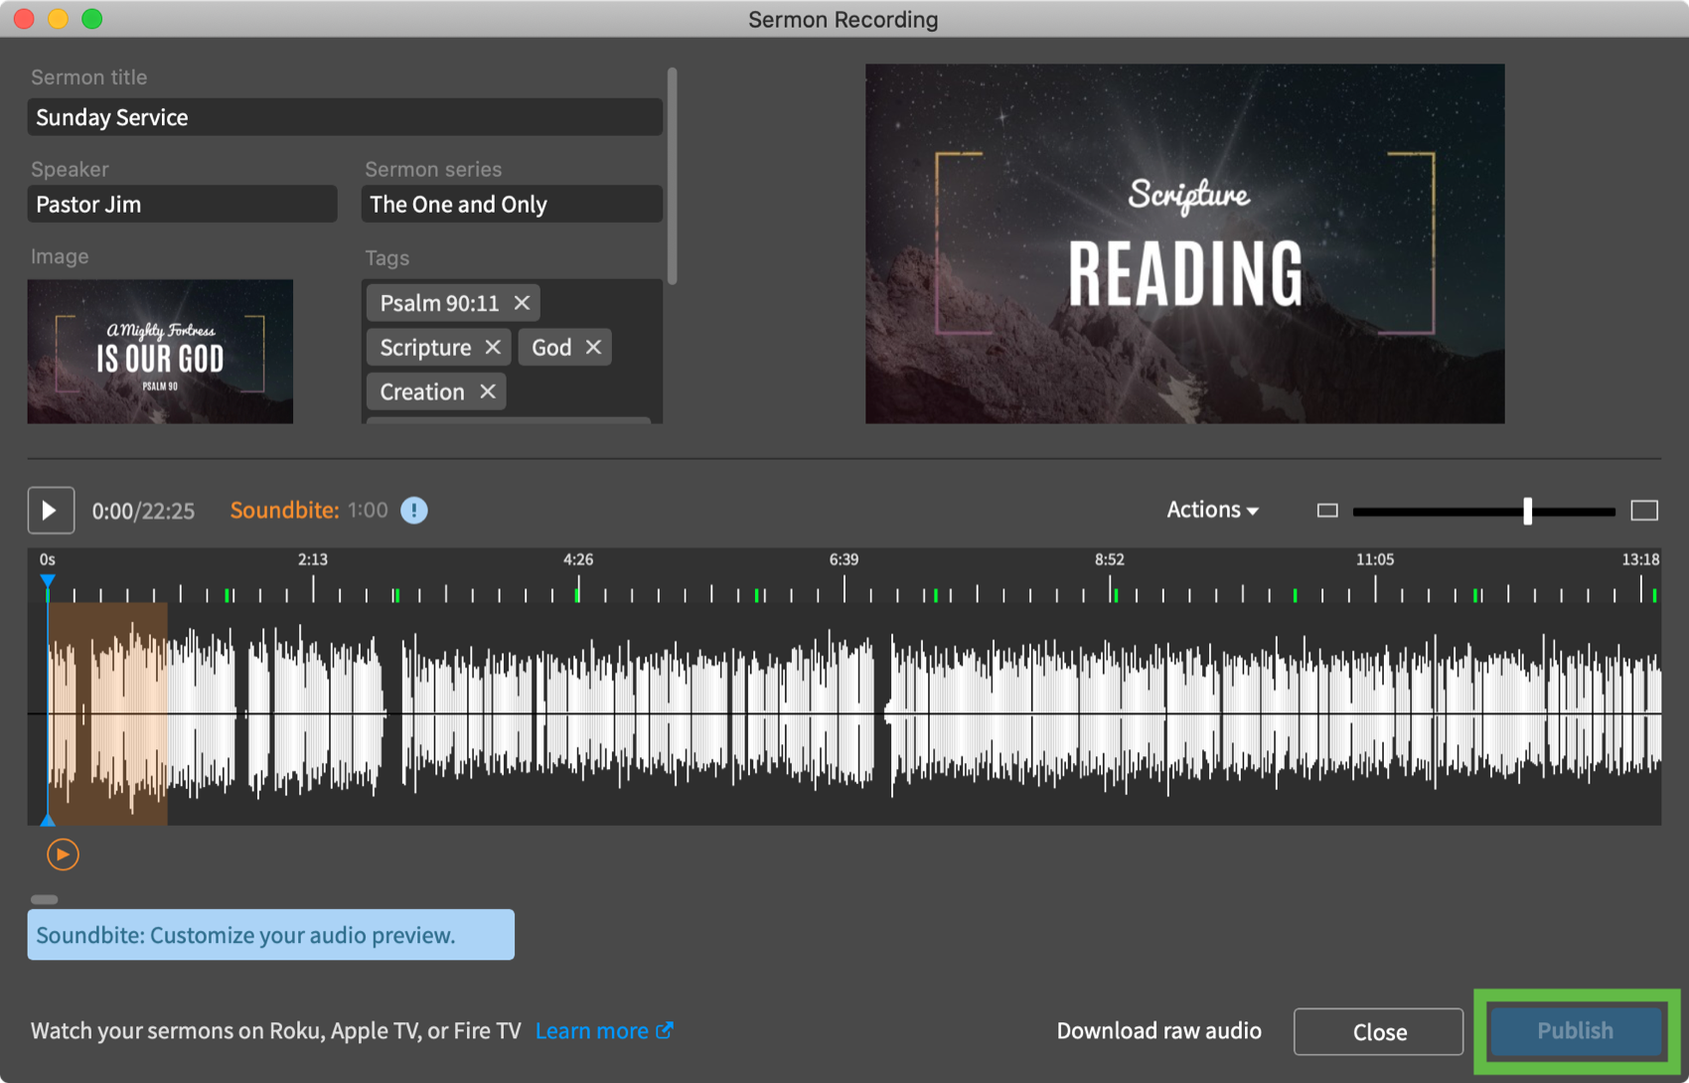Click the Speaker field with Pastor Jim
This screenshot has width=1689, height=1083.
pyautogui.click(x=182, y=205)
